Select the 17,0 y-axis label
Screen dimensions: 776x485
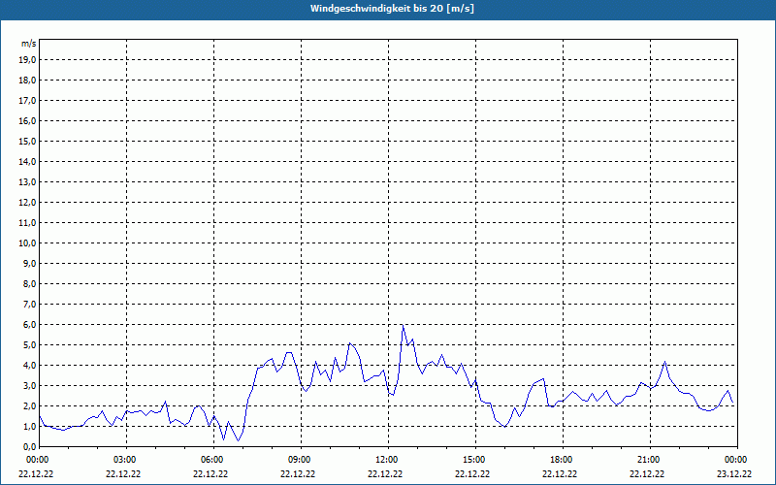(27, 101)
